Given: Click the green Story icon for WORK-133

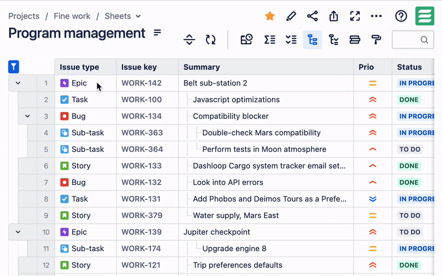Looking at the screenshot, I should 64,166.
